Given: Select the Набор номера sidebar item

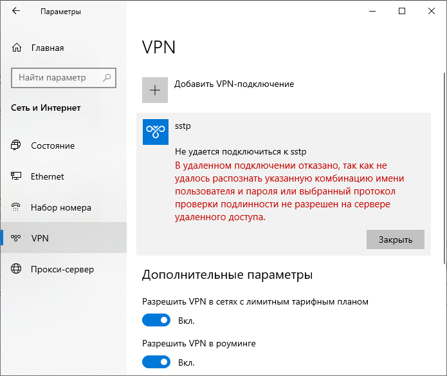Looking at the screenshot, I should 61,208.
